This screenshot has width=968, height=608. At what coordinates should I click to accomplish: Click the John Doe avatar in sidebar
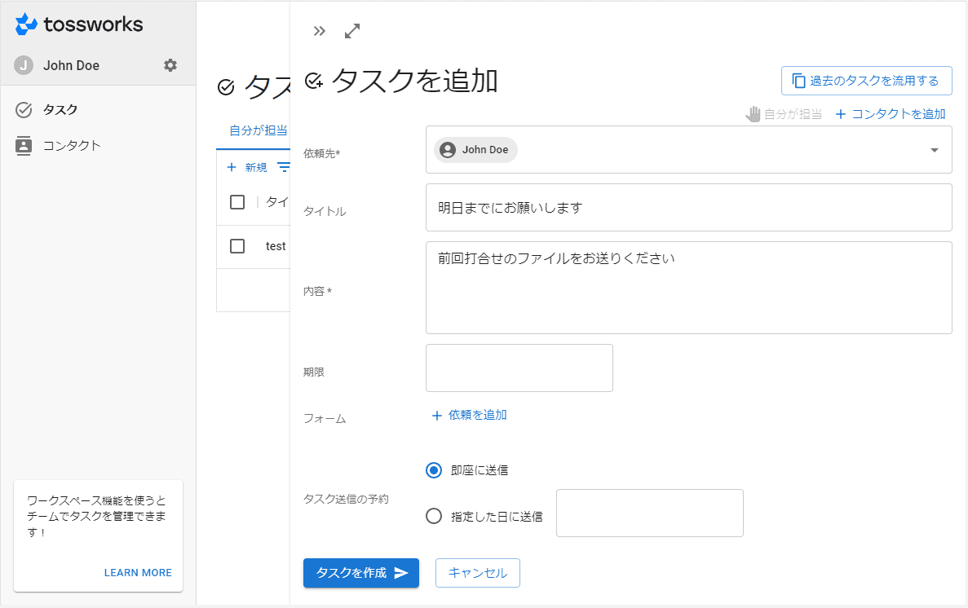click(x=24, y=65)
